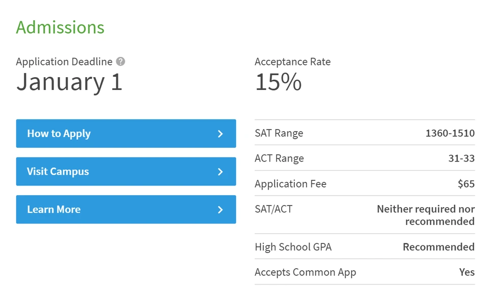Select the Learn More button
The width and height of the screenshot is (492, 286).
coord(126,209)
